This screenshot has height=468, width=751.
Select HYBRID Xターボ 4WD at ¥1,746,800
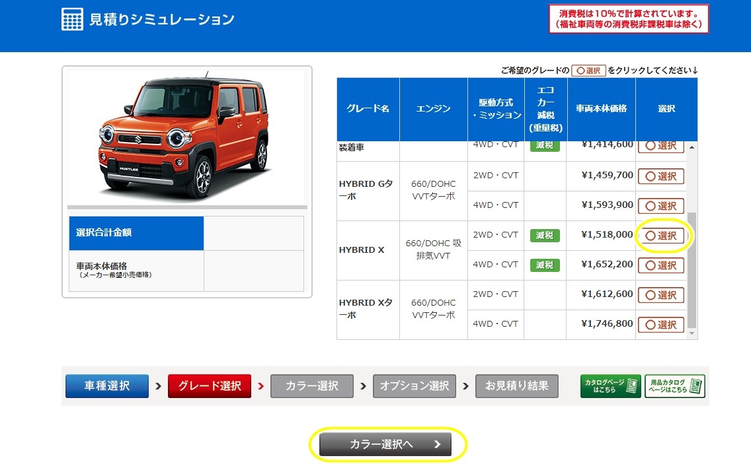(661, 325)
